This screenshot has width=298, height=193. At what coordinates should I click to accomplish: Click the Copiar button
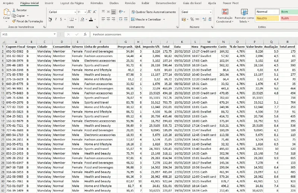pyautogui.click(x=18, y=16)
